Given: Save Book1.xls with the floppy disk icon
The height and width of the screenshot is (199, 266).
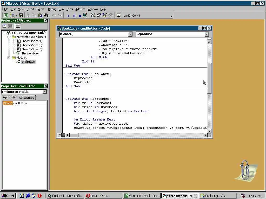Looking at the screenshot, I should pos(21,15).
